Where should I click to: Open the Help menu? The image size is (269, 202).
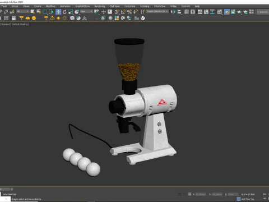pos(197,6)
